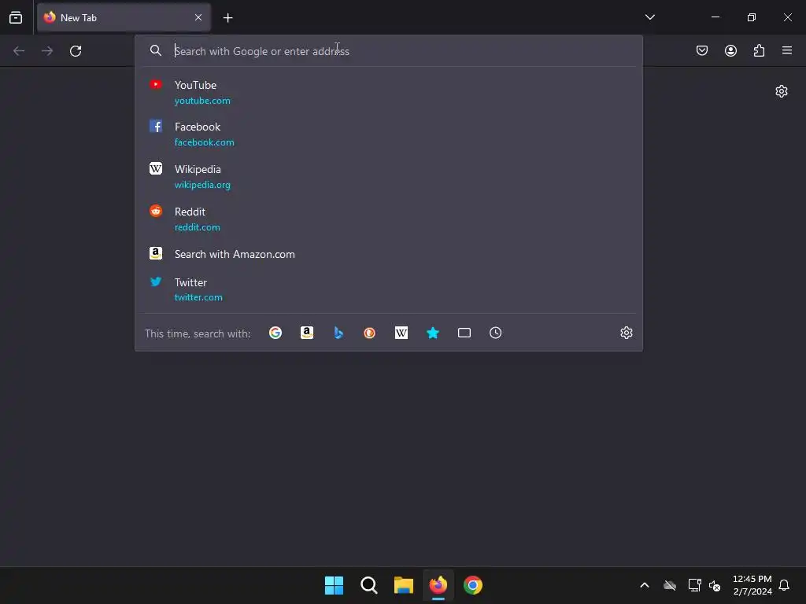Open Windows taskbar search
The height and width of the screenshot is (604, 806).
(368, 585)
